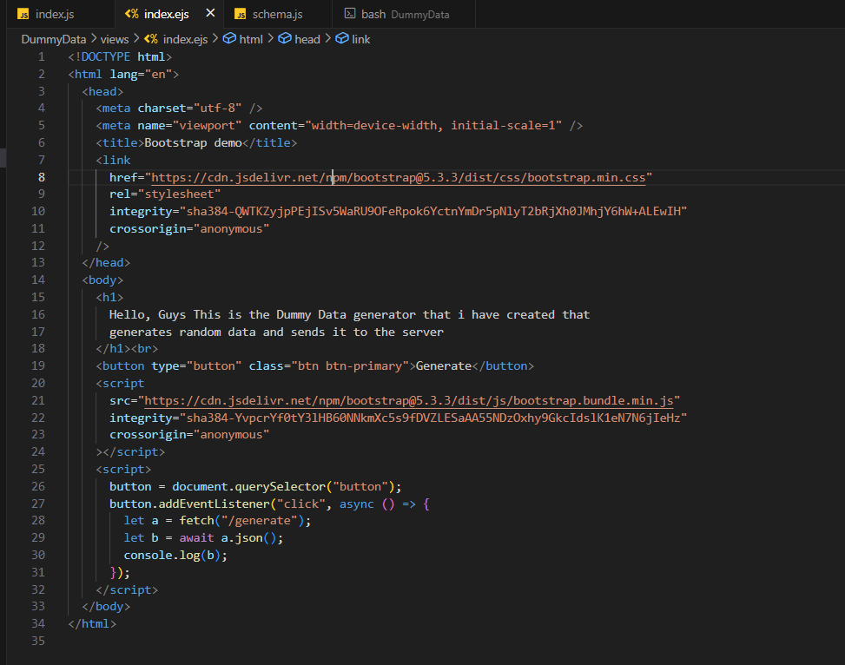This screenshot has height=665, width=845.
Task: Expand the chevron after head breadcrumb
Action: (327, 38)
